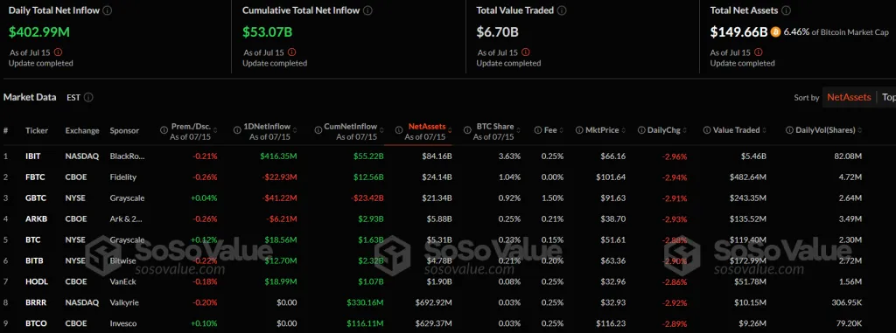The height and width of the screenshot is (333, 896).
Task: Click info icon before Prem./Dsc. column header
Action: point(164,130)
